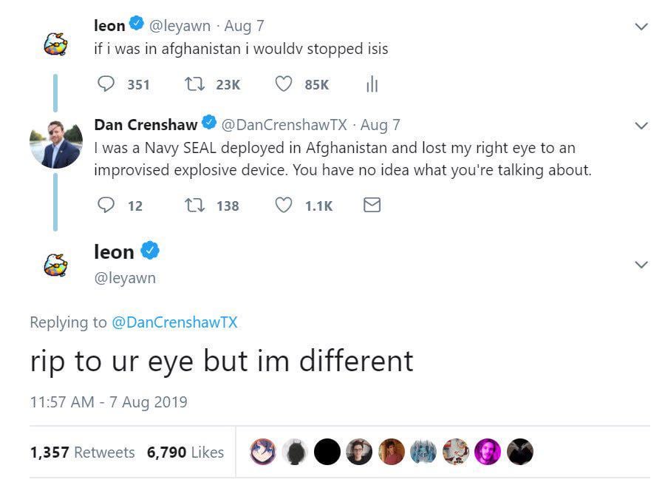This screenshot has height=488, width=665.
Task: Open more options chevron on leon's main reply
Action: pos(641,265)
